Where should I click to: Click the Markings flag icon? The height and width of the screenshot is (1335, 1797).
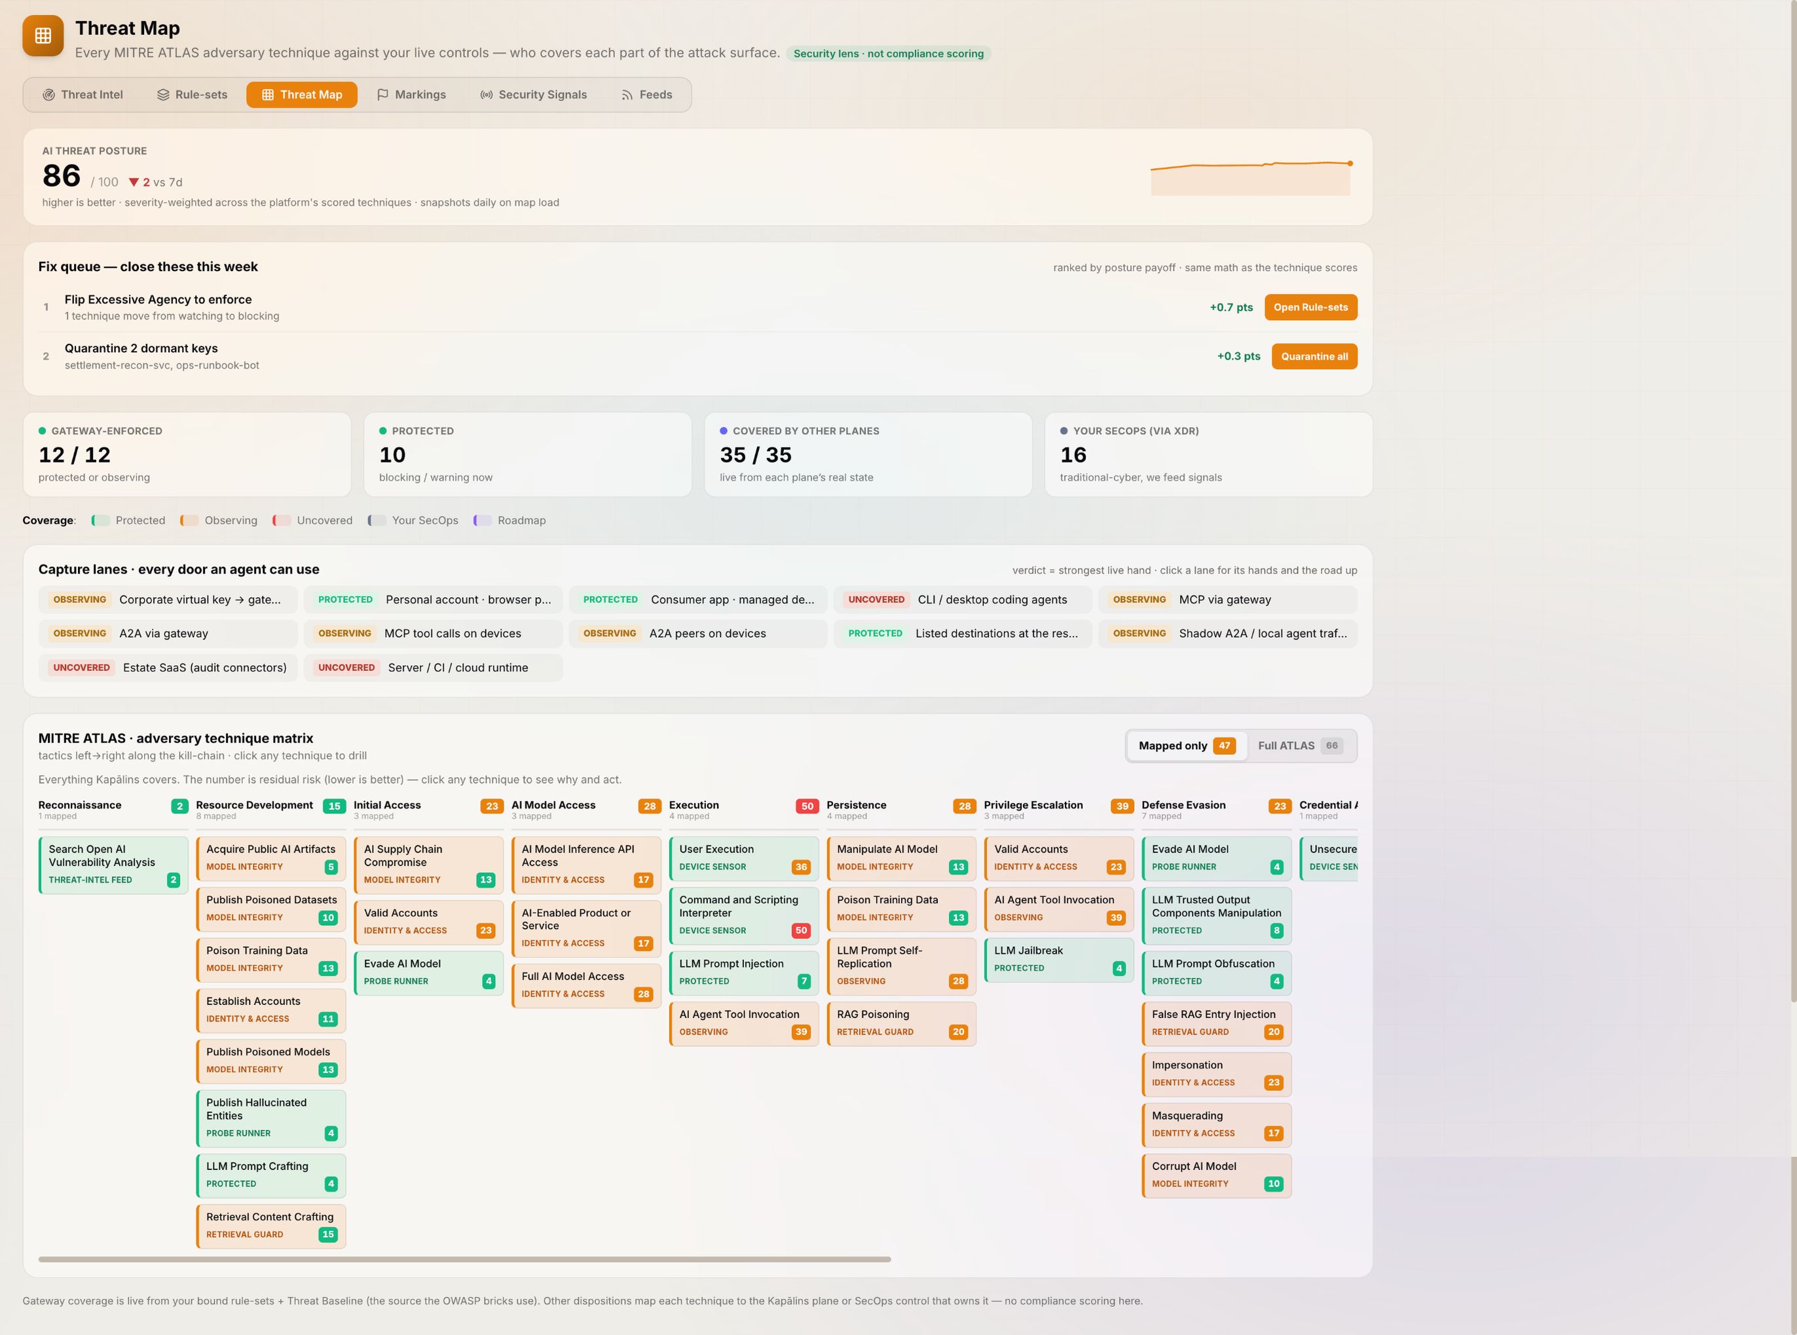click(x=382, y=94)
